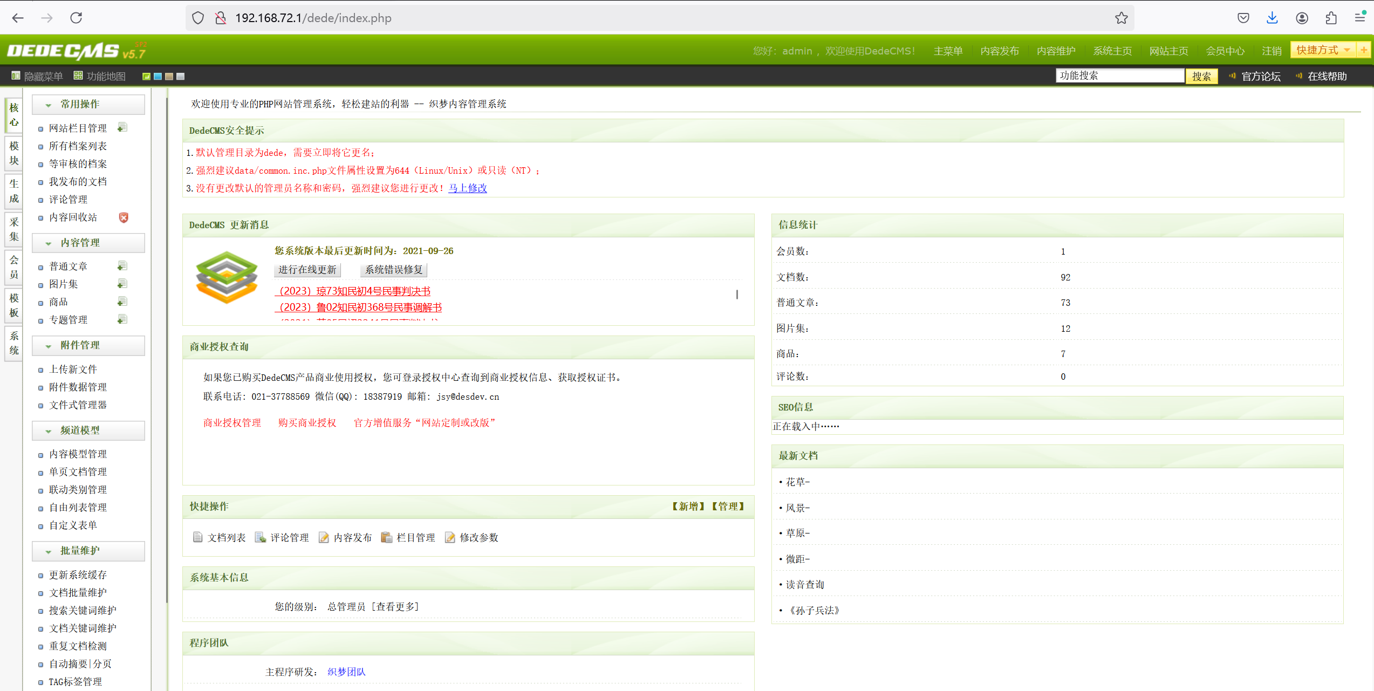Image resolution: width=1374 pixels, height=691 pixels.
Task: Click 【新增】 in 快捷操作 header
Action: tap(688, 506)
